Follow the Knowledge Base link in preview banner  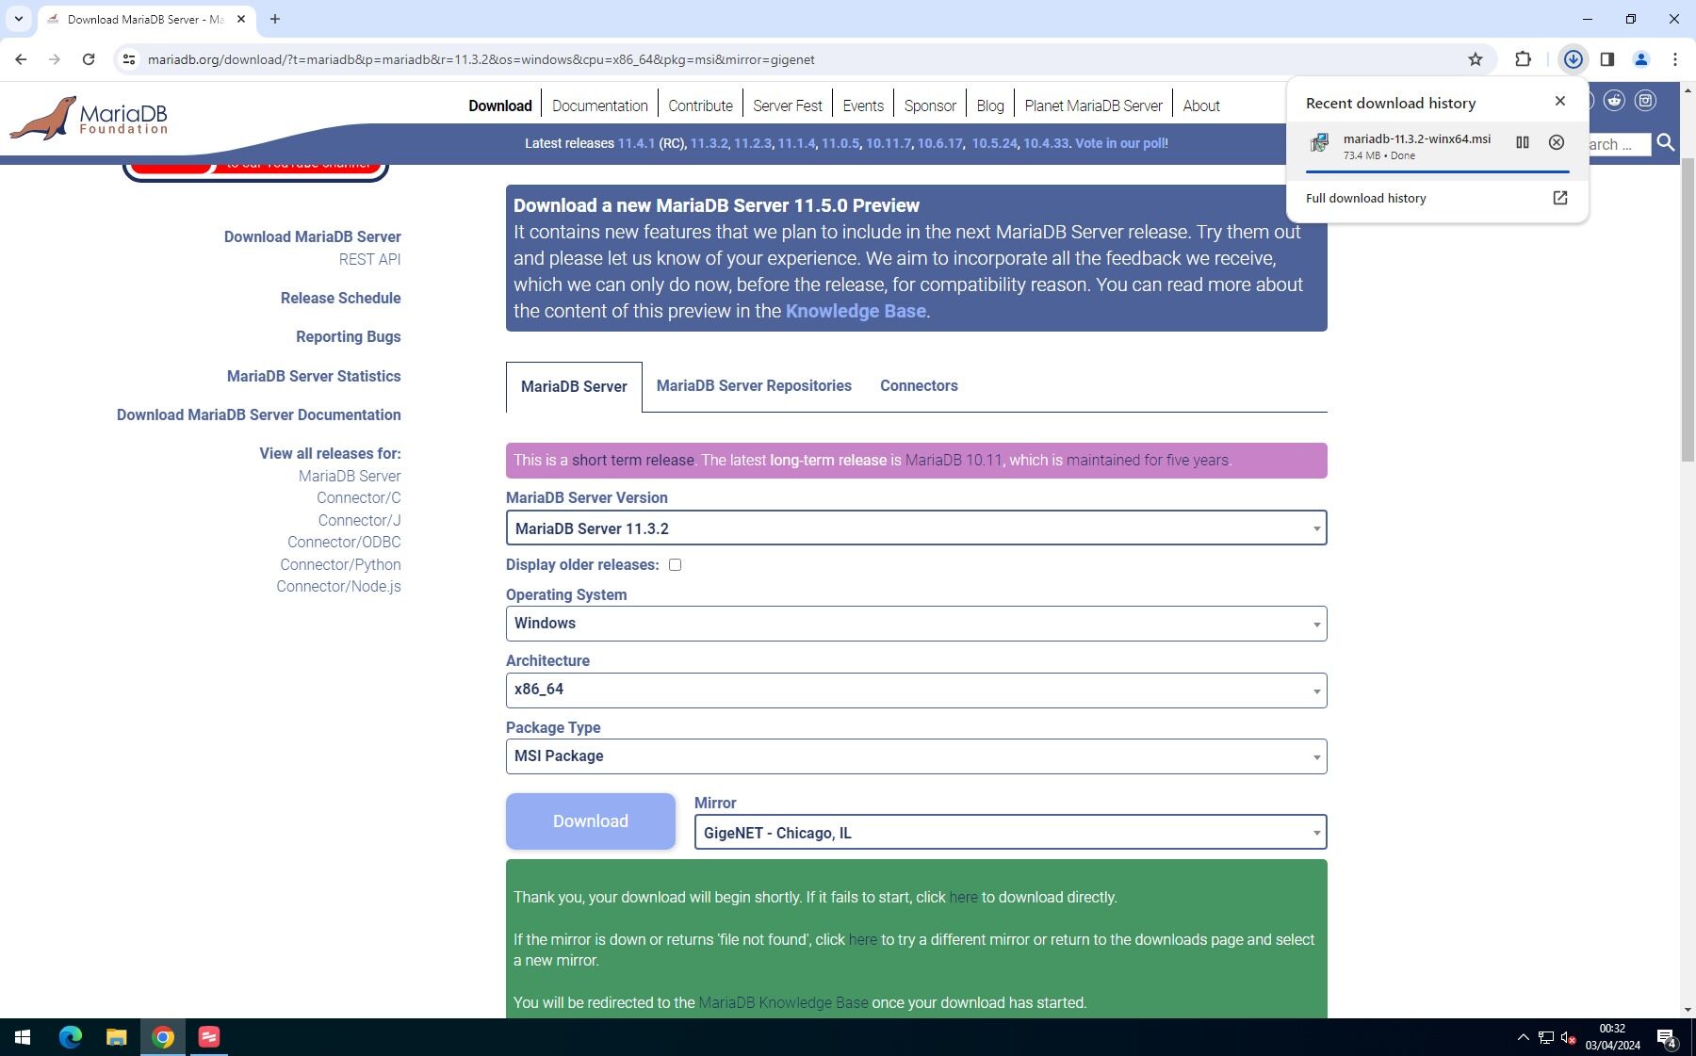coord(856,312)
